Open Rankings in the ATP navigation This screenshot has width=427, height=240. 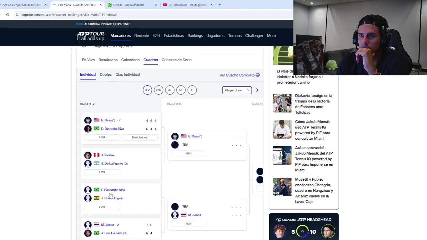coord(195,36)
